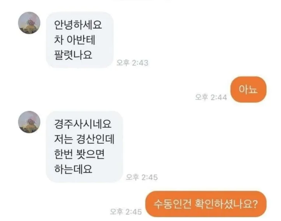
Task: Select the 안녕하세요 greeting text
Action: [x=78, y=25]
